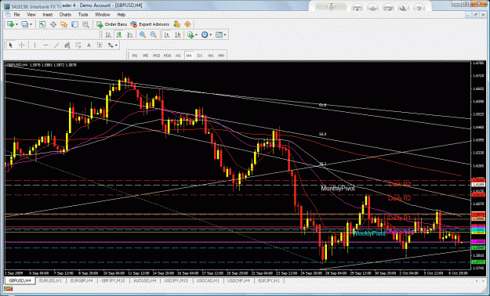Select the H4 timeframe button
Image resolution: width=490 pixels, height=296 pixels.
point(189,56)
